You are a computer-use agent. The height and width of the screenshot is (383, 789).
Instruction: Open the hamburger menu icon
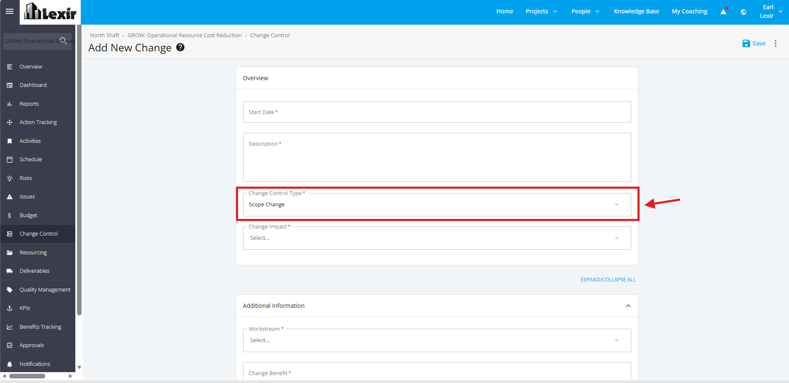pos(10,11)
